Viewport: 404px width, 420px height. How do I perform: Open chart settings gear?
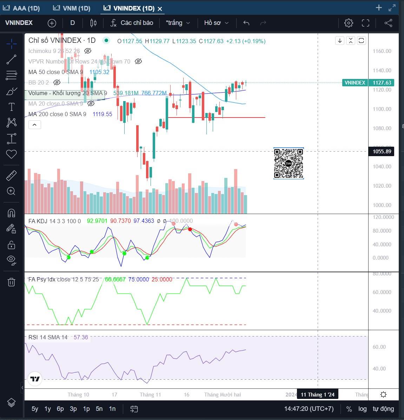349,23
